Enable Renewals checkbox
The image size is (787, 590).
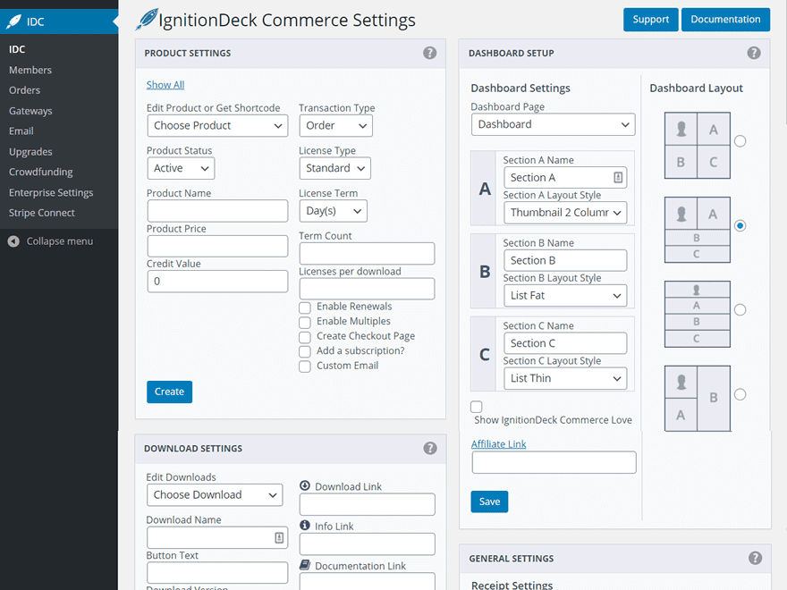click(305, 307)
